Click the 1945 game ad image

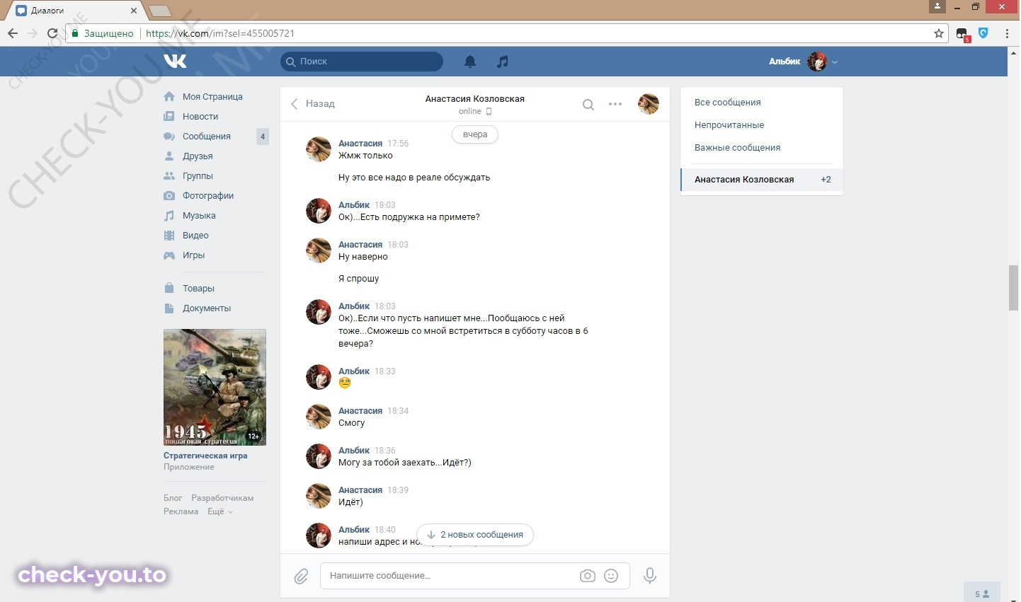pos(215,387)
